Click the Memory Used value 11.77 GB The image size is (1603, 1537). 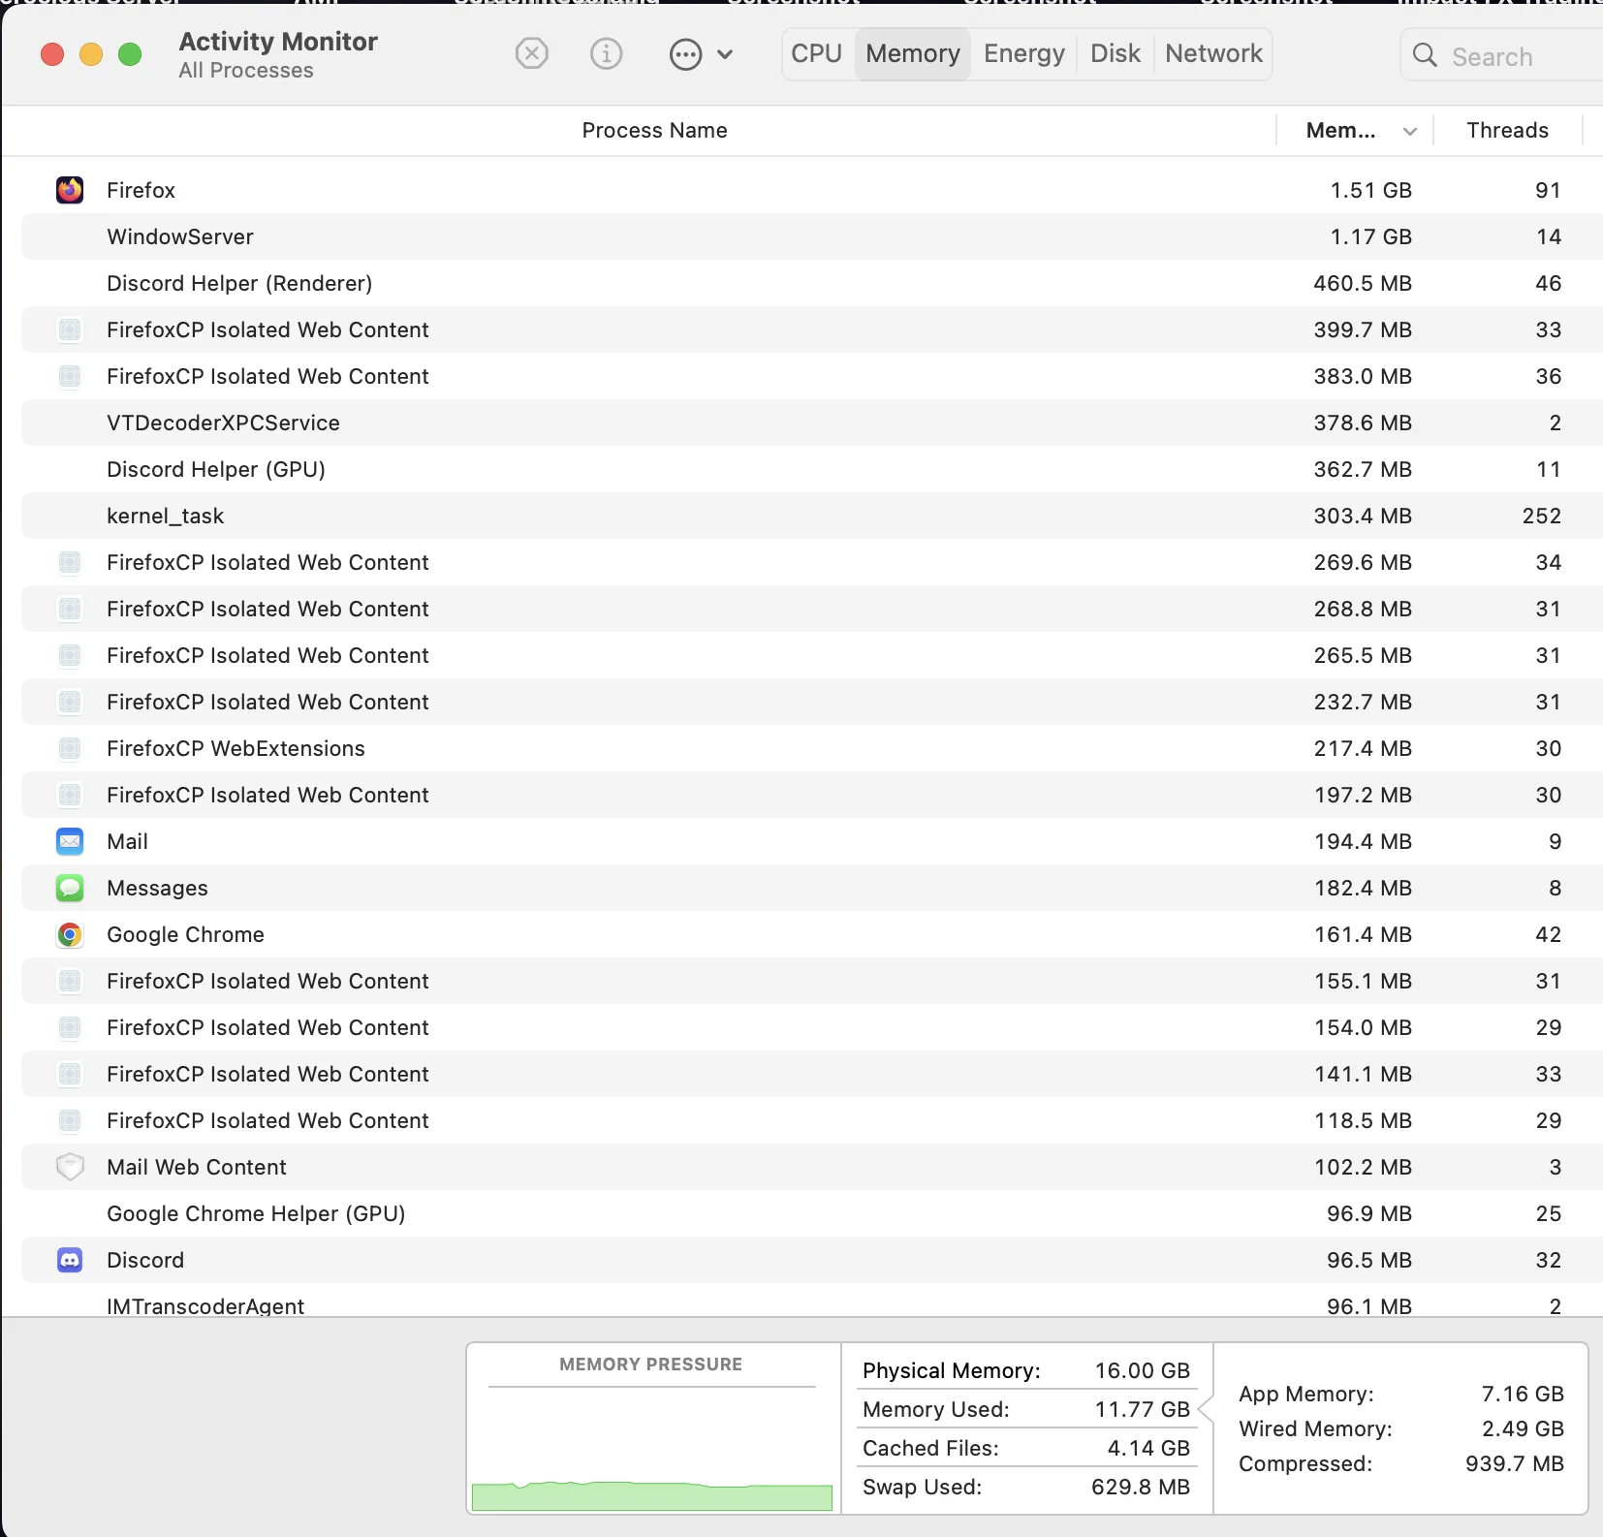[x=1142, y=1409]
